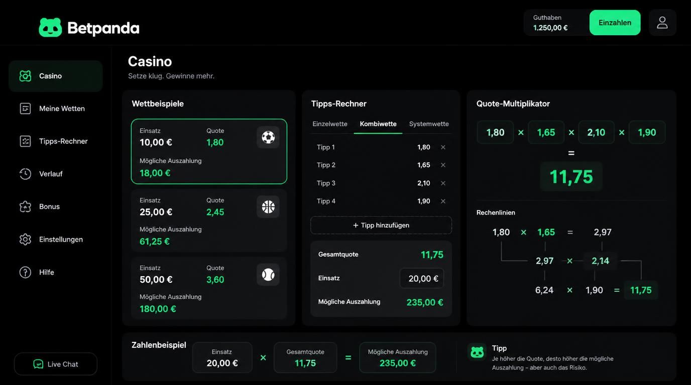Open Verlauf history in sidebar
The width and height of the screenshot is (691, 385).
(55, 174)
